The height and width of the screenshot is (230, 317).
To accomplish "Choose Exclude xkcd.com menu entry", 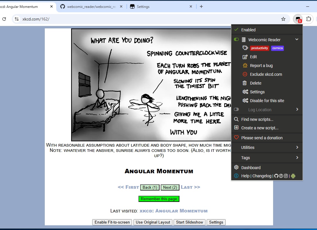I will tap(266, 74).
